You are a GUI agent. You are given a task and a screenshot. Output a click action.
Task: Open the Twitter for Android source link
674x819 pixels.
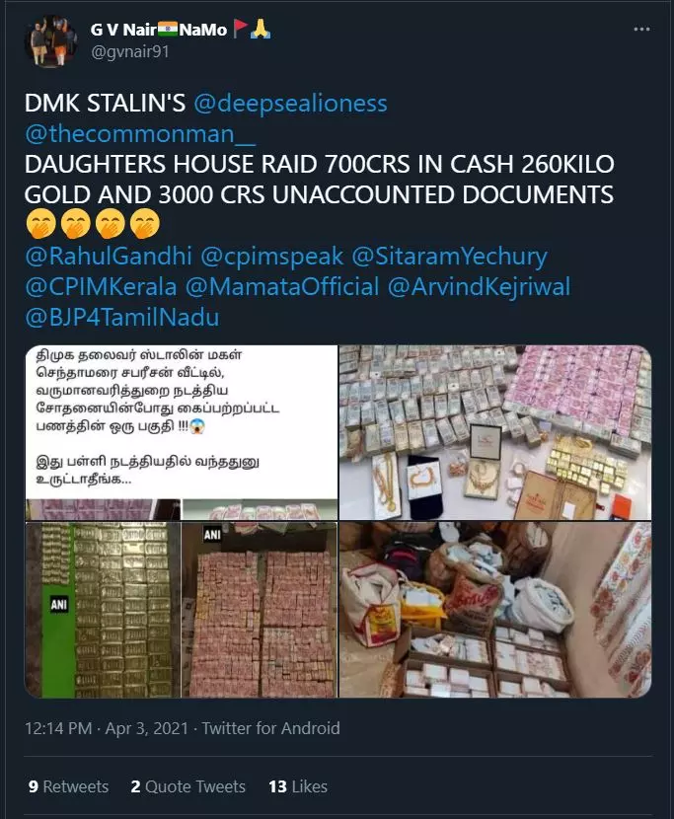(x=270, y=728)
